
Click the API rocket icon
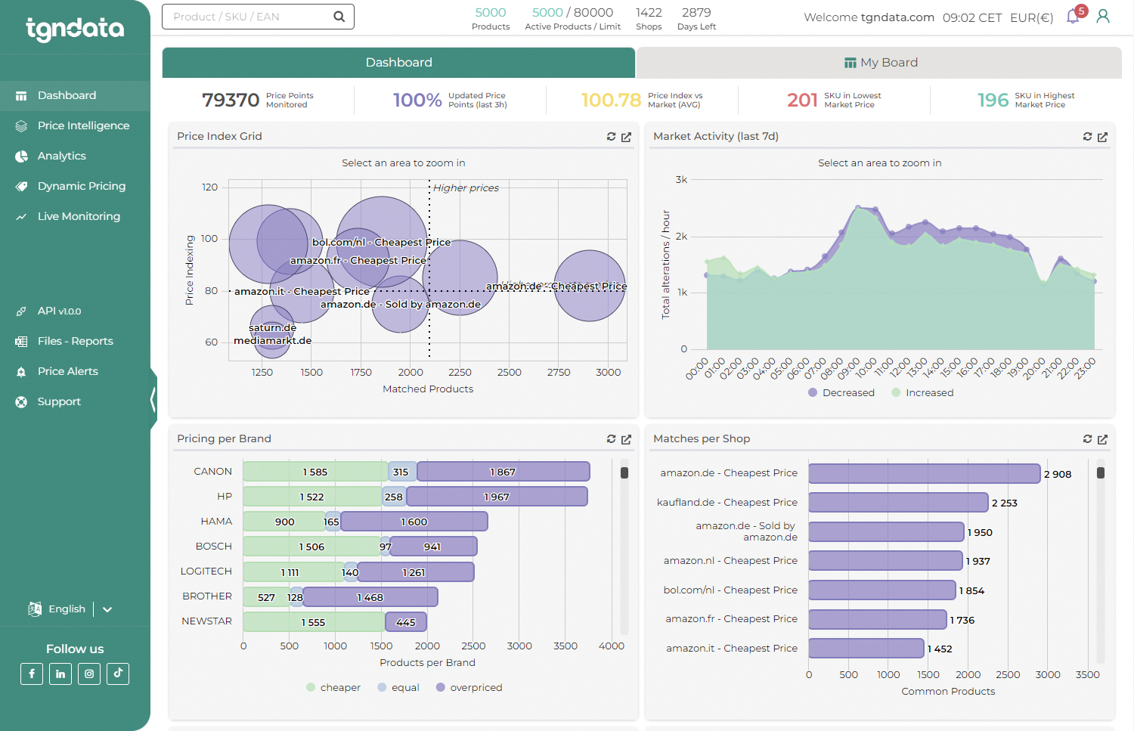tap(21, 311)
